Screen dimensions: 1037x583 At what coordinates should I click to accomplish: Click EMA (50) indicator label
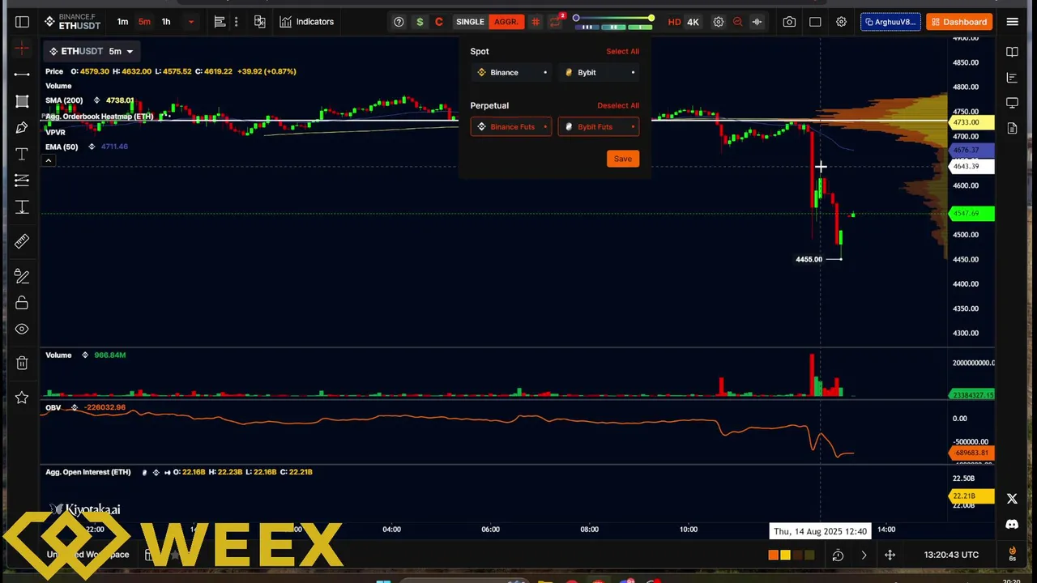click(x=62, y=147)
